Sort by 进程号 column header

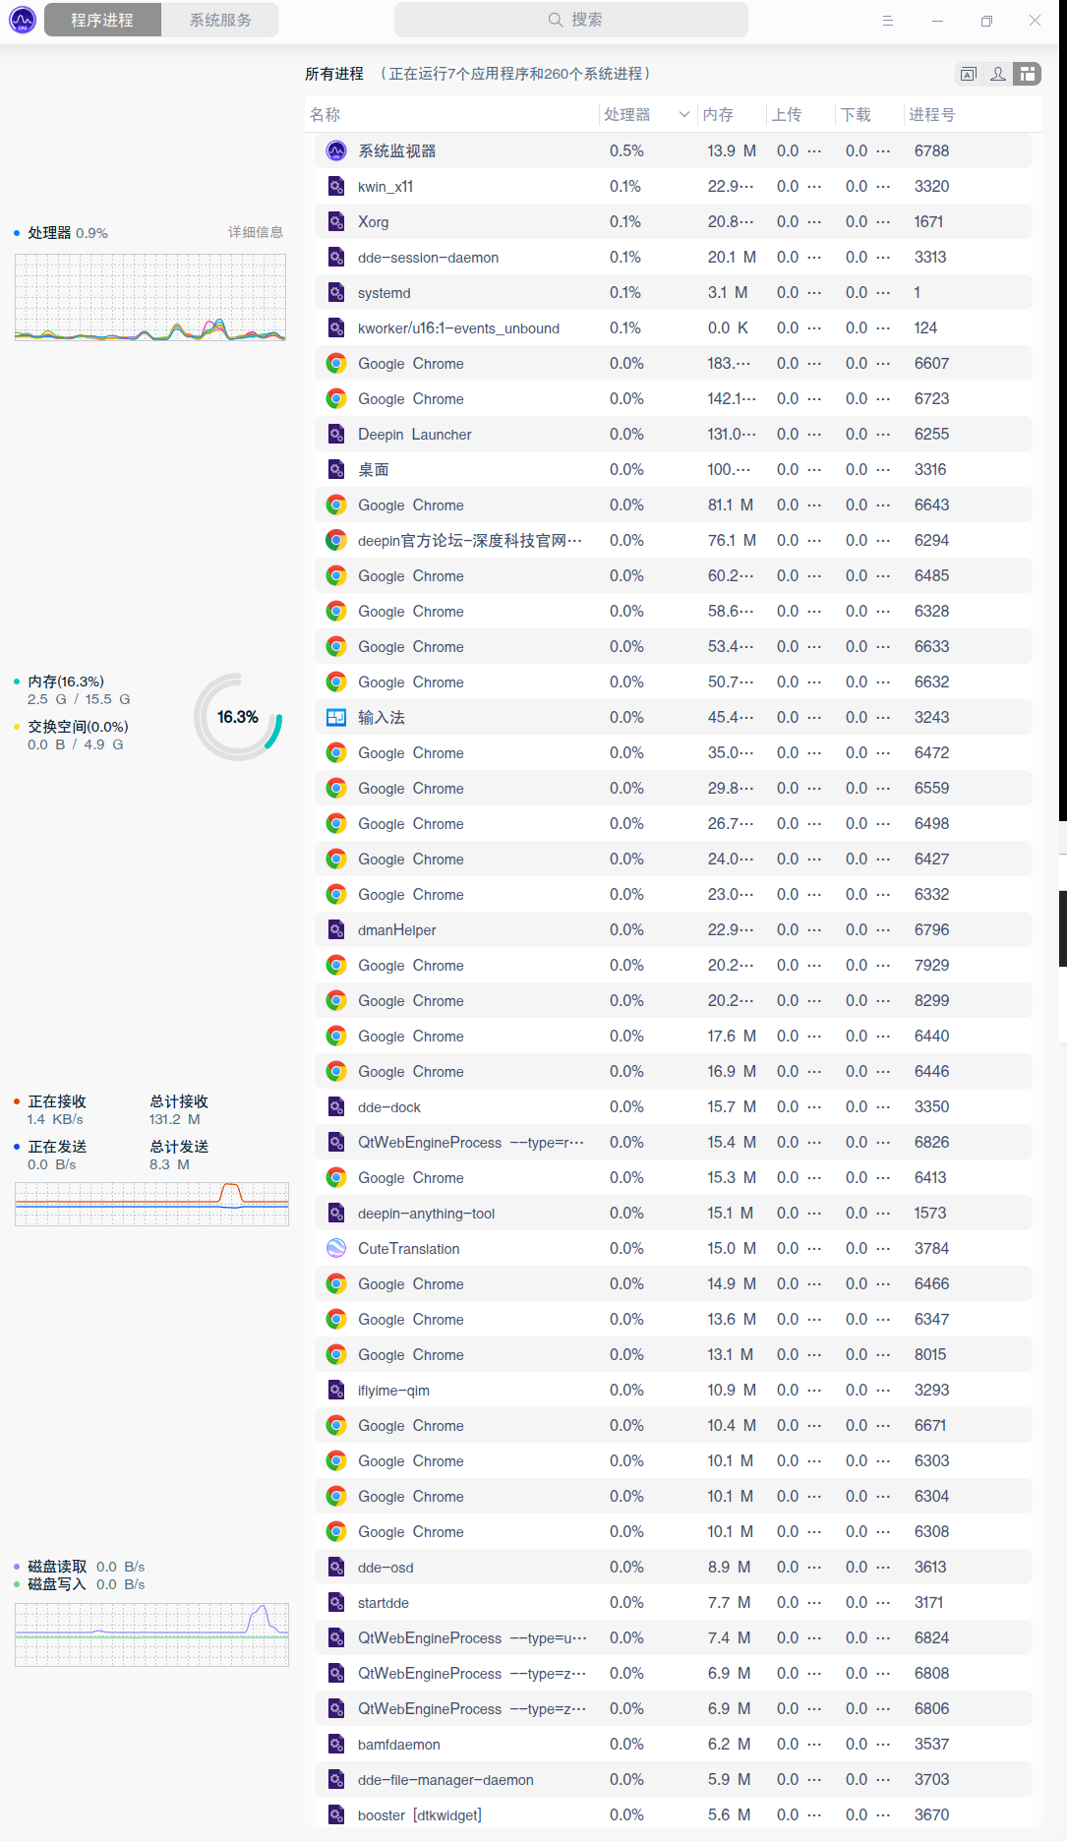tap(932, 115)
